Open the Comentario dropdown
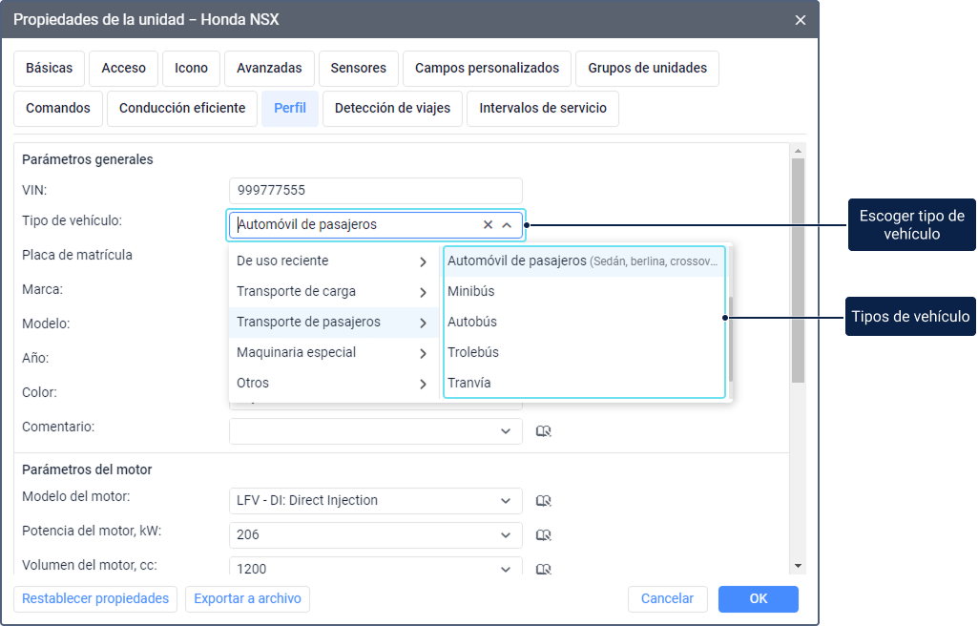Image resolution: width=978 pixels, height=626 pixels. 506,431
